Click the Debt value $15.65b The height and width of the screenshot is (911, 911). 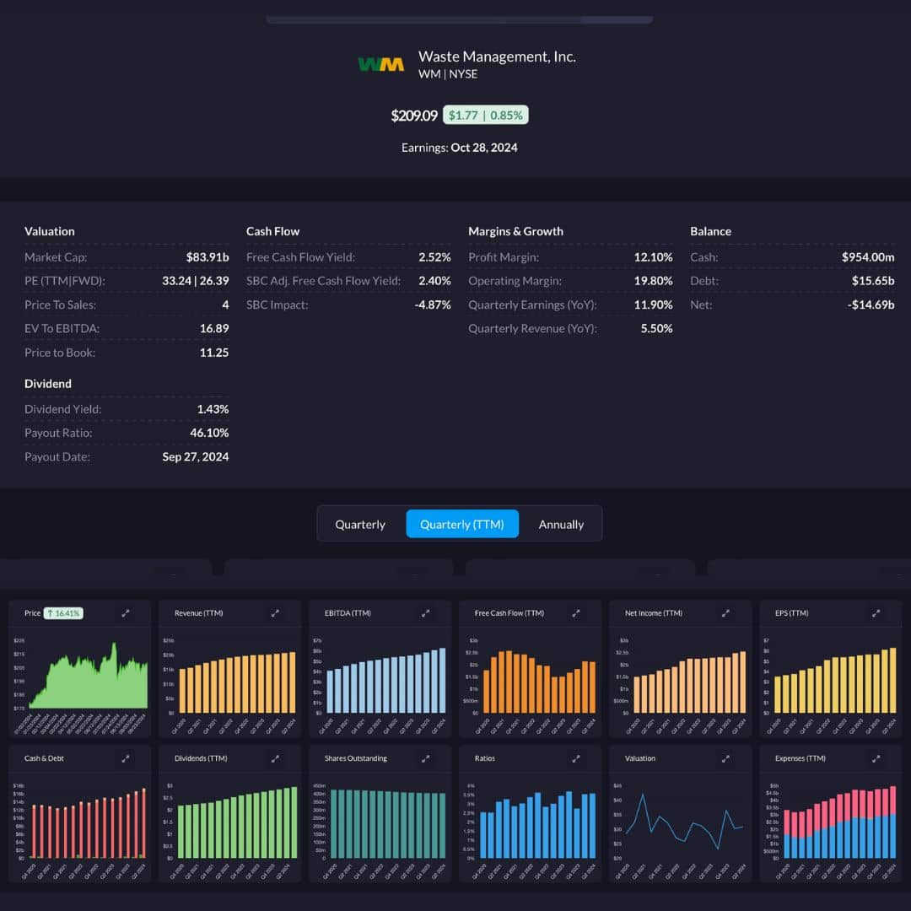(873, 281)
